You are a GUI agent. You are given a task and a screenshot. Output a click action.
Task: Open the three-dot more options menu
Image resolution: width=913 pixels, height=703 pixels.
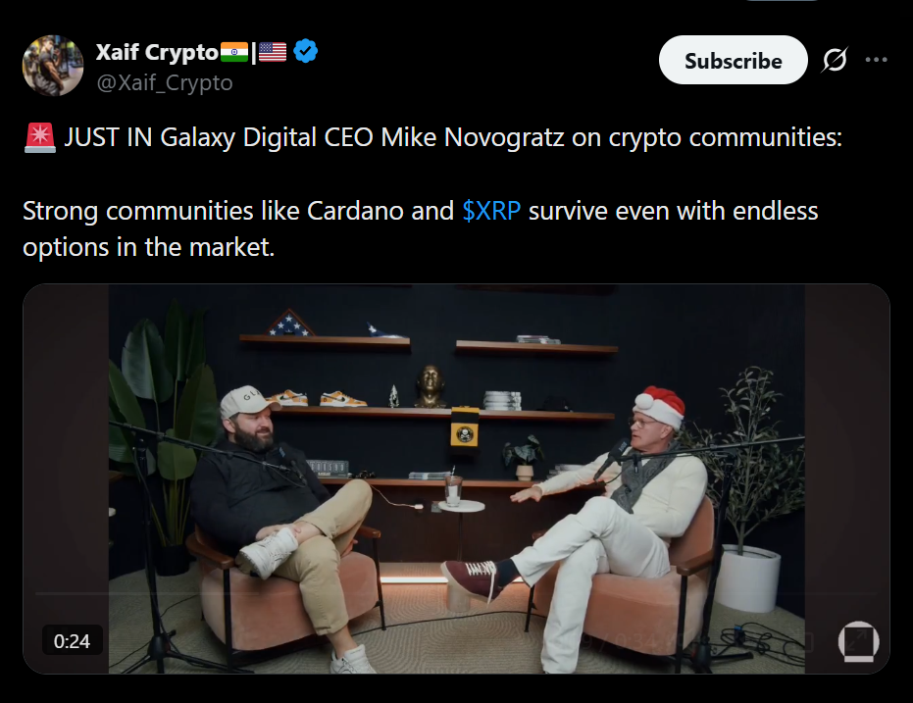coord(876,60)
